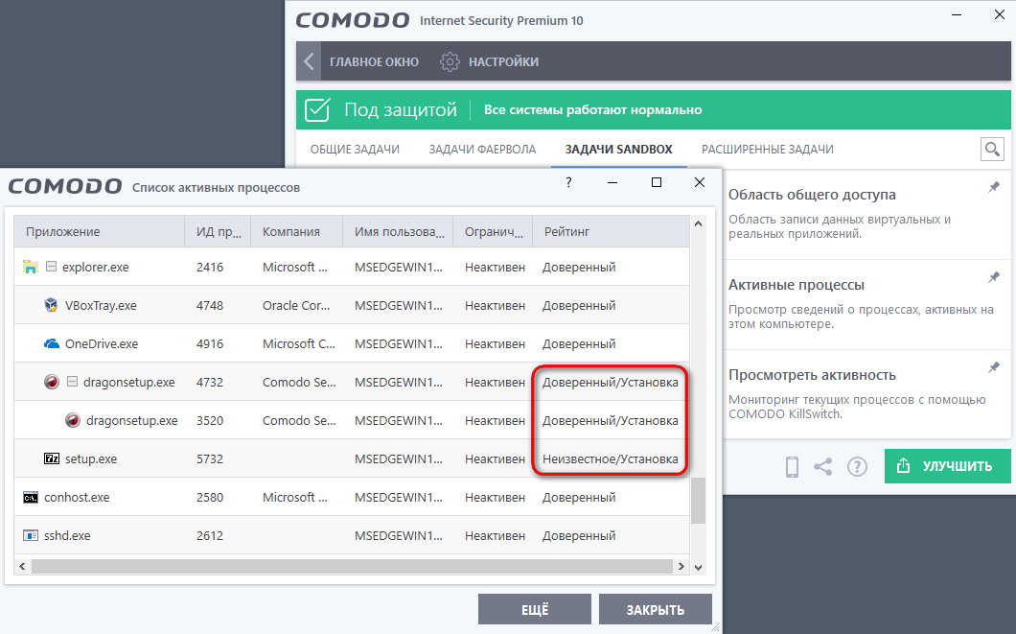1016x634 pixels.
Task: Click the green Улучшить button
Action: [947, 466]
